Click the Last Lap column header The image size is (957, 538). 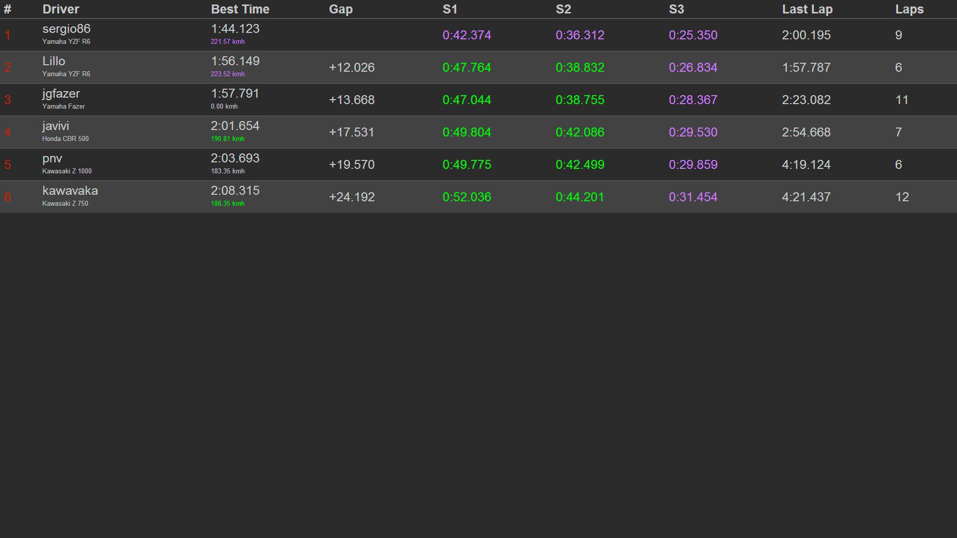click(x=807, y=9)
